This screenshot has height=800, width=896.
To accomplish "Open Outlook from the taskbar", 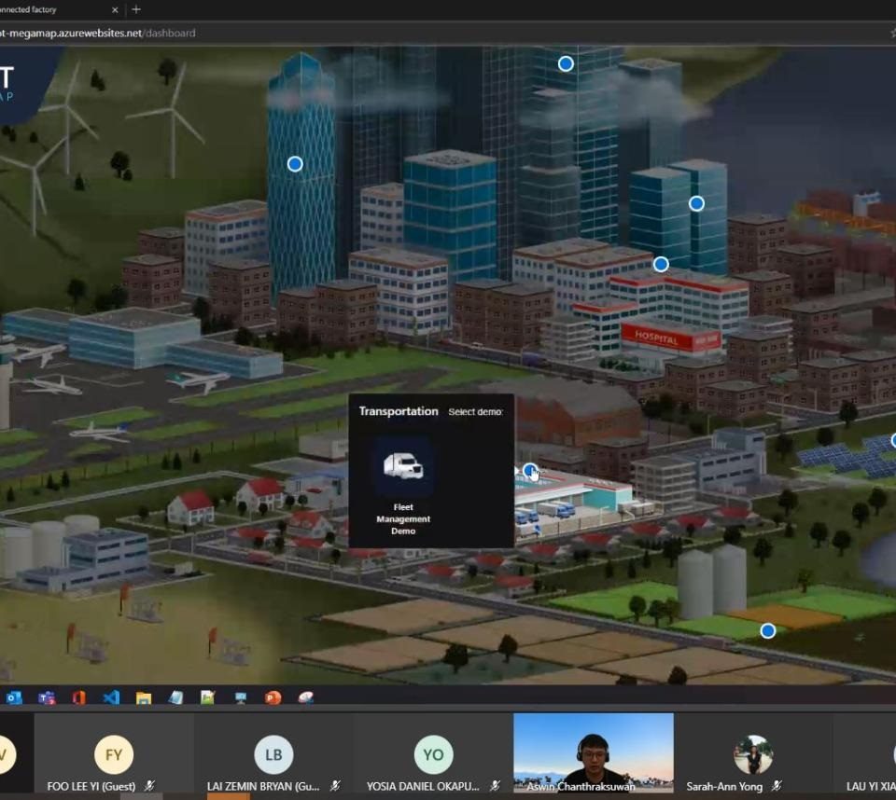I will point(14,697).
